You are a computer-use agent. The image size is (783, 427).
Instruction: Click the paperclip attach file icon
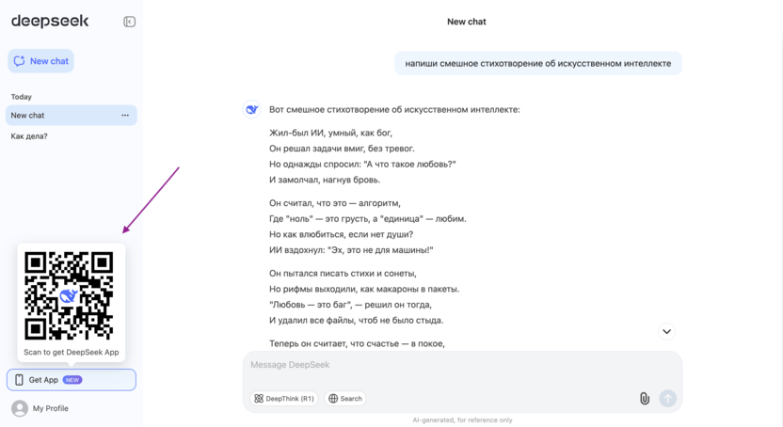pos(645,399)
